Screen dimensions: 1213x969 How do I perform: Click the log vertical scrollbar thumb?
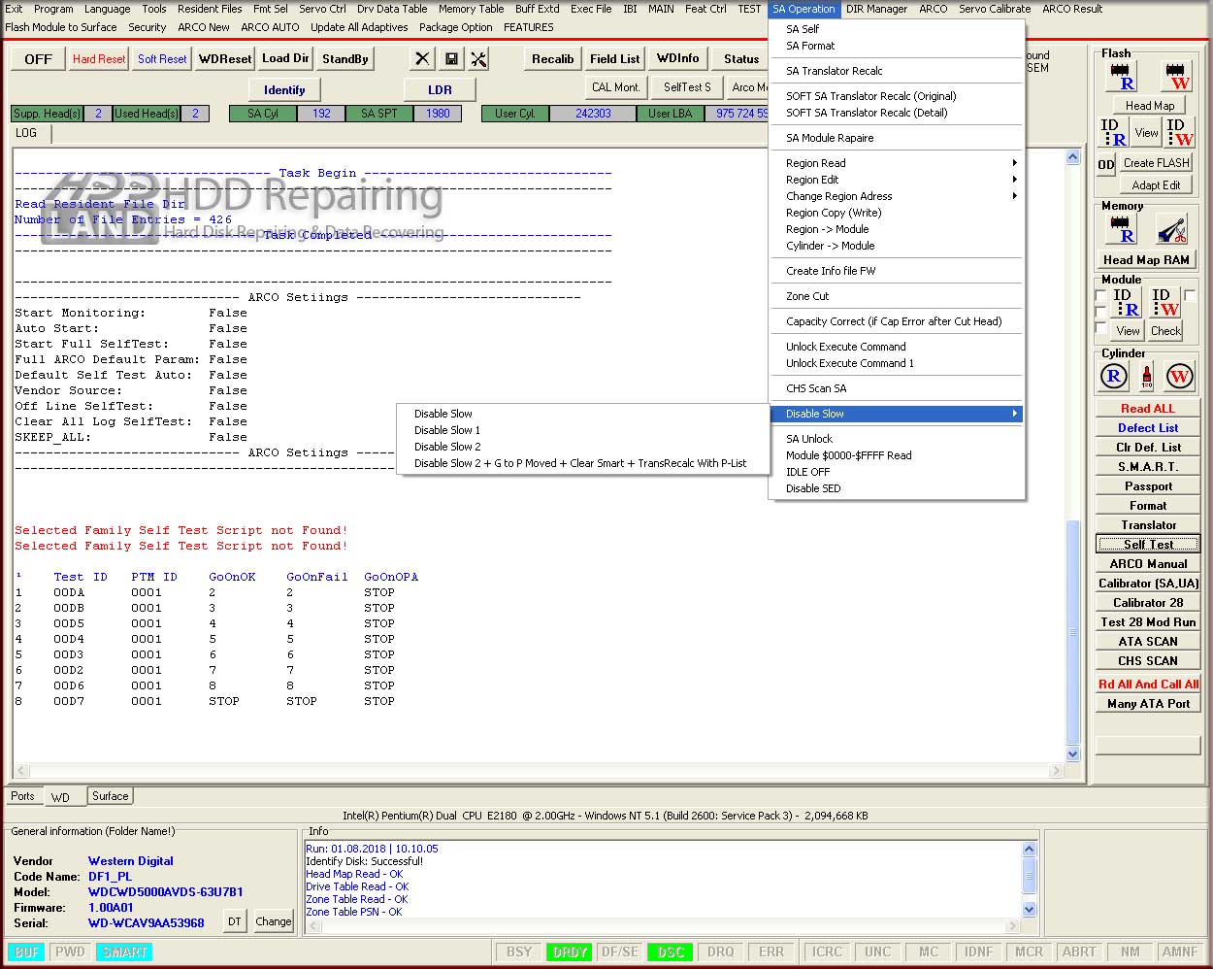[x=1072, y=631]
